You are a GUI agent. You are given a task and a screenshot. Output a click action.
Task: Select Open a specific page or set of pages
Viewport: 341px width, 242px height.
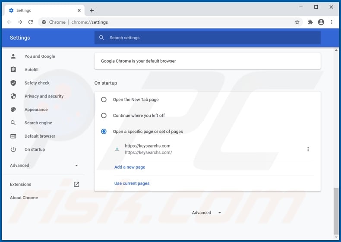[104, 132]
